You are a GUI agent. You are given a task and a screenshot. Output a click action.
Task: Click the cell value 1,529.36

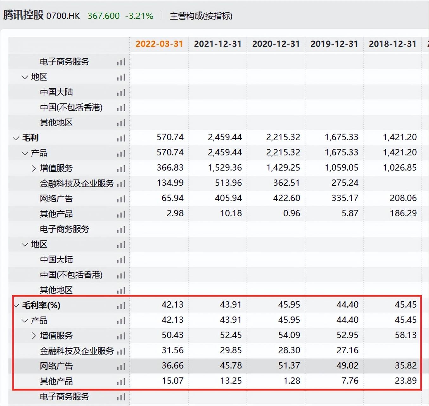pyautogui.click(x=225, y=168)
